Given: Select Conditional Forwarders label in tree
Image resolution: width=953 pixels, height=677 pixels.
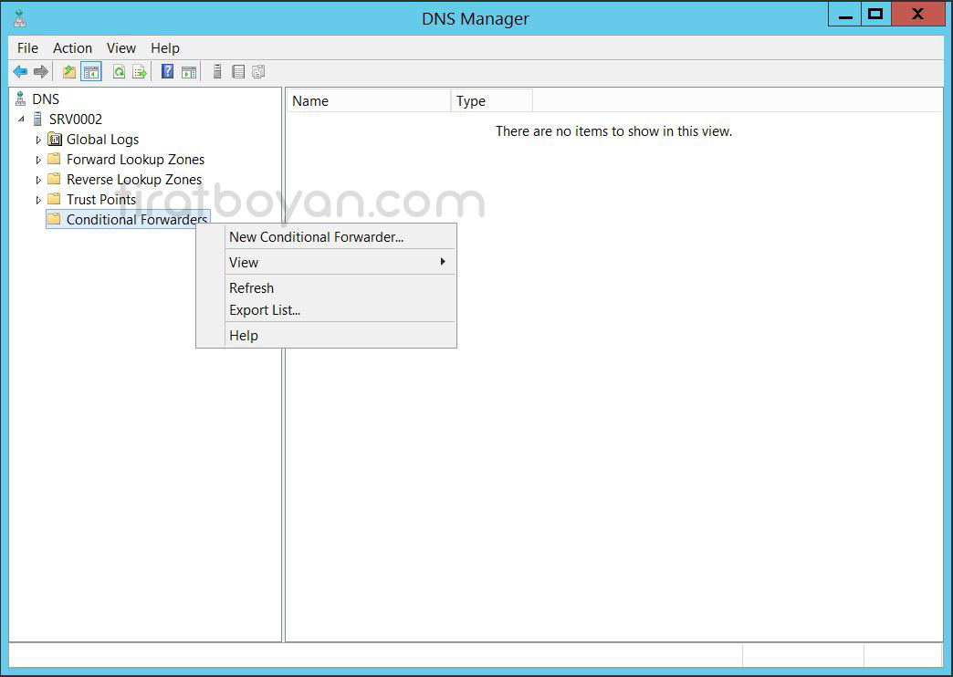Looking at the screenshot, I should click(137, 219).
